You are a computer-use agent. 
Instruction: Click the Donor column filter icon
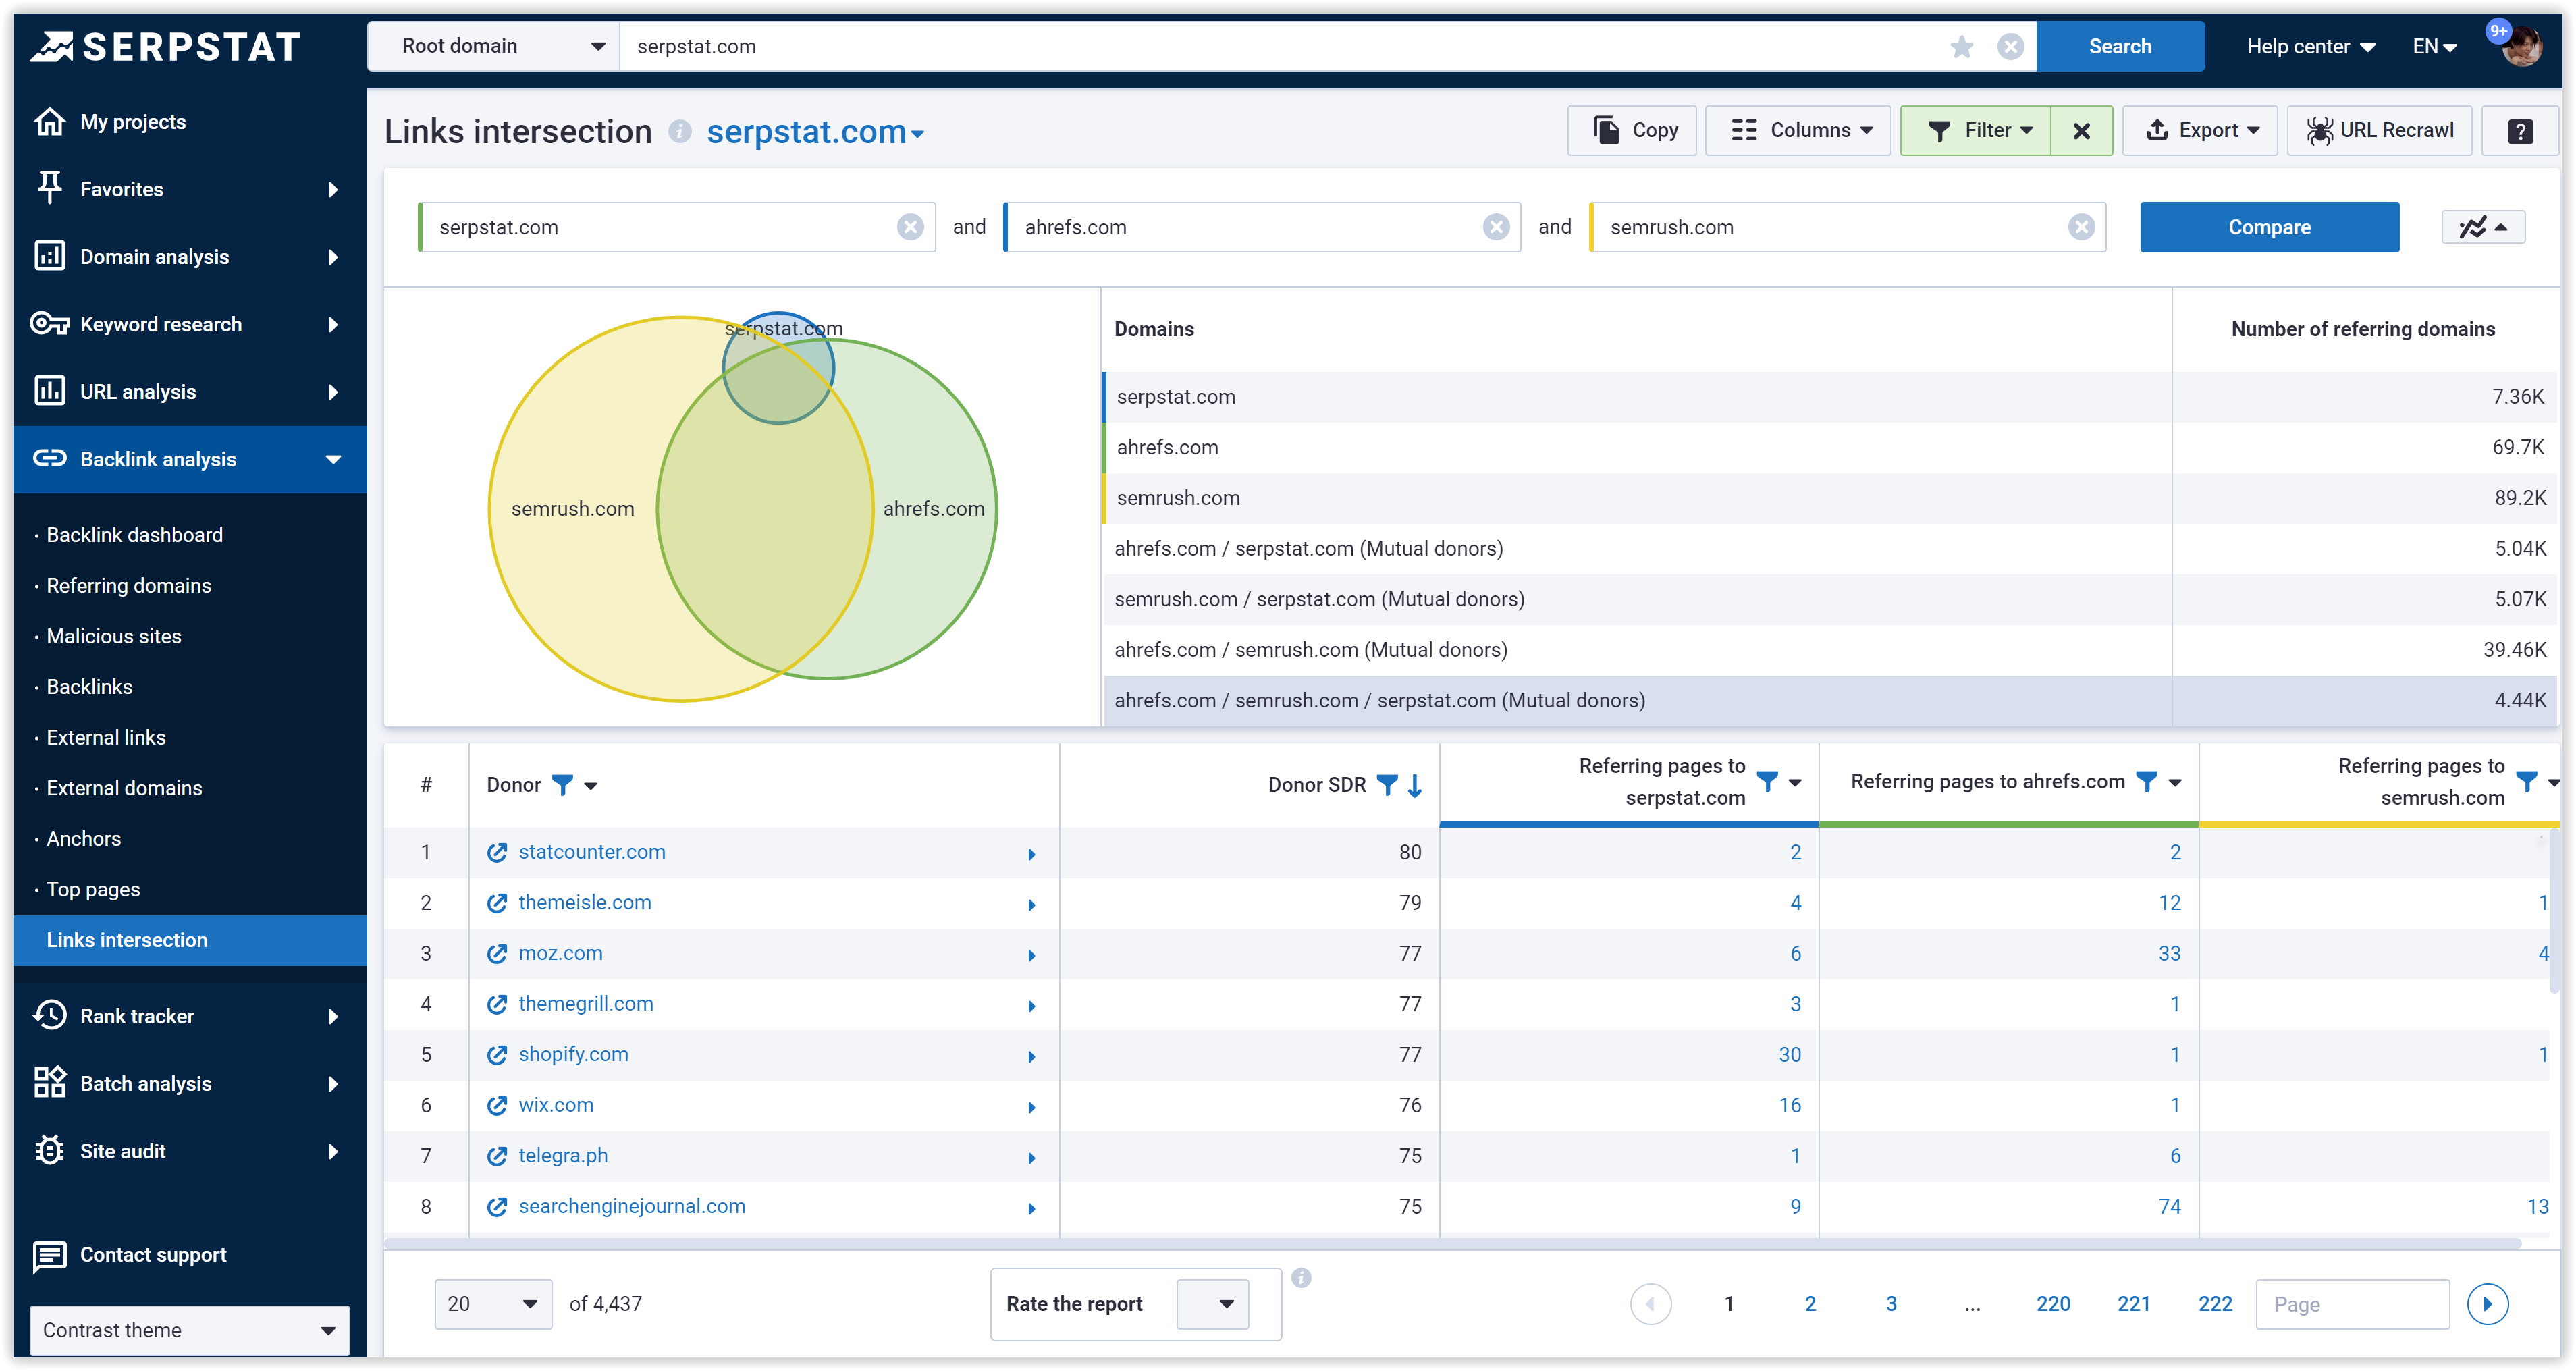563,785
